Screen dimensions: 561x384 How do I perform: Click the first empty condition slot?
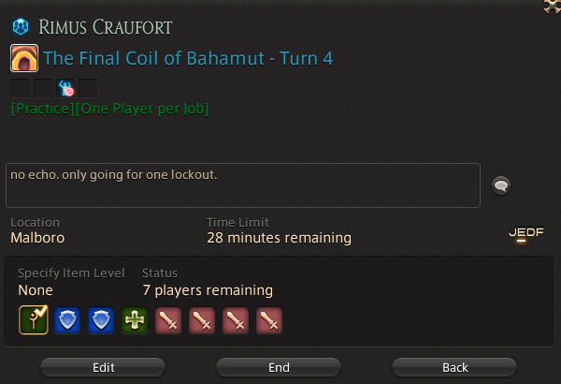pos(21,88)
